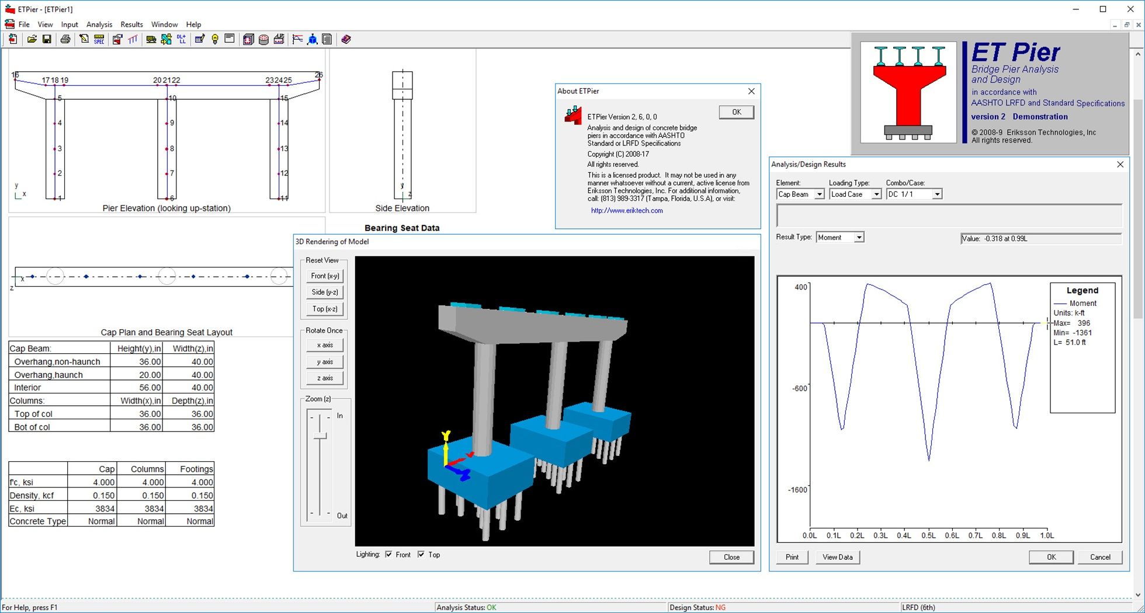Click the Open file folder icon

tap(32, 39)
